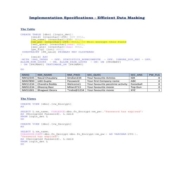
Task: Click cell 'Naval Chaudary'
Action: click(51, 78)
